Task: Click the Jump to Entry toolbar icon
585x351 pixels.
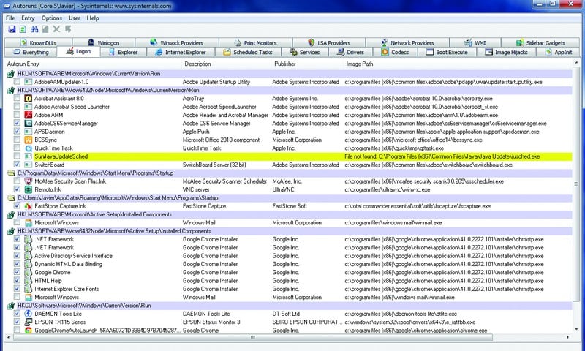Action: pos(68,29)
